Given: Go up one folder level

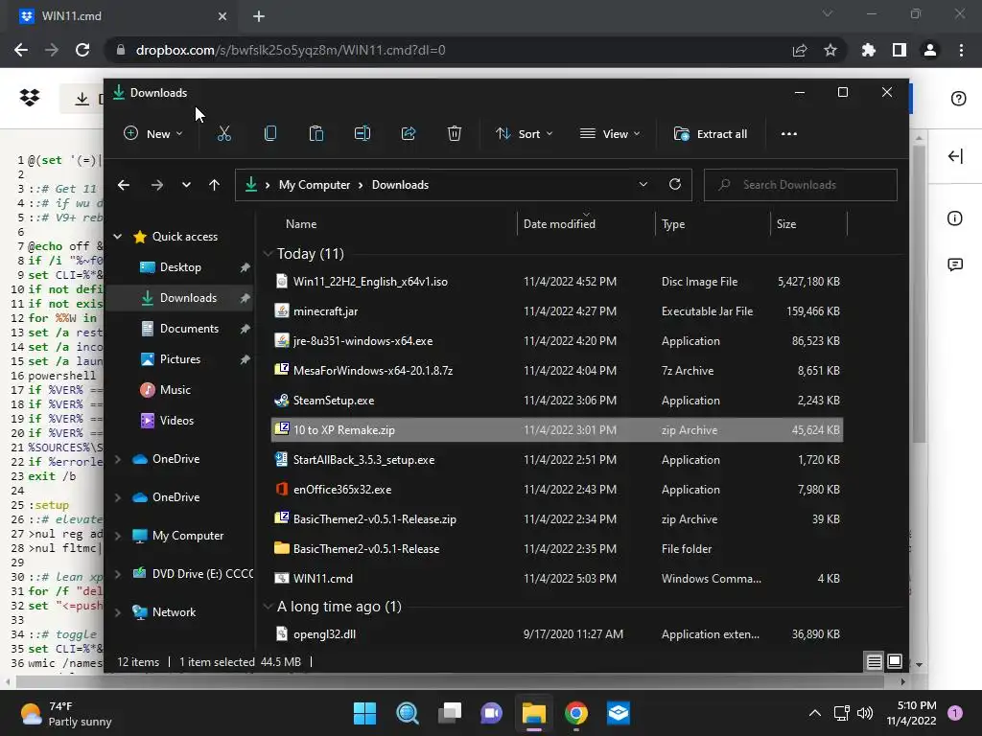Looking at the screenshot, I should click(214, 185).
